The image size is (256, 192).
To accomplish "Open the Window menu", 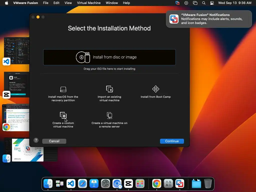I will (112, 3).
